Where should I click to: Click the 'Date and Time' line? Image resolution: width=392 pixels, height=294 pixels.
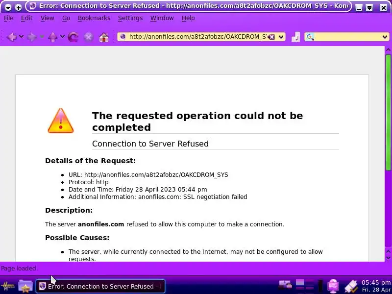(138, 190)
